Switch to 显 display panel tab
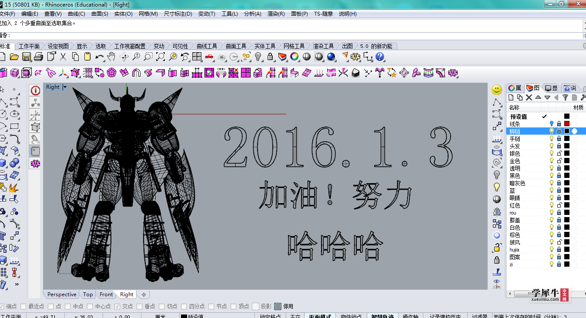The height and width of the screenshot is (318, 586). point(552,88)
